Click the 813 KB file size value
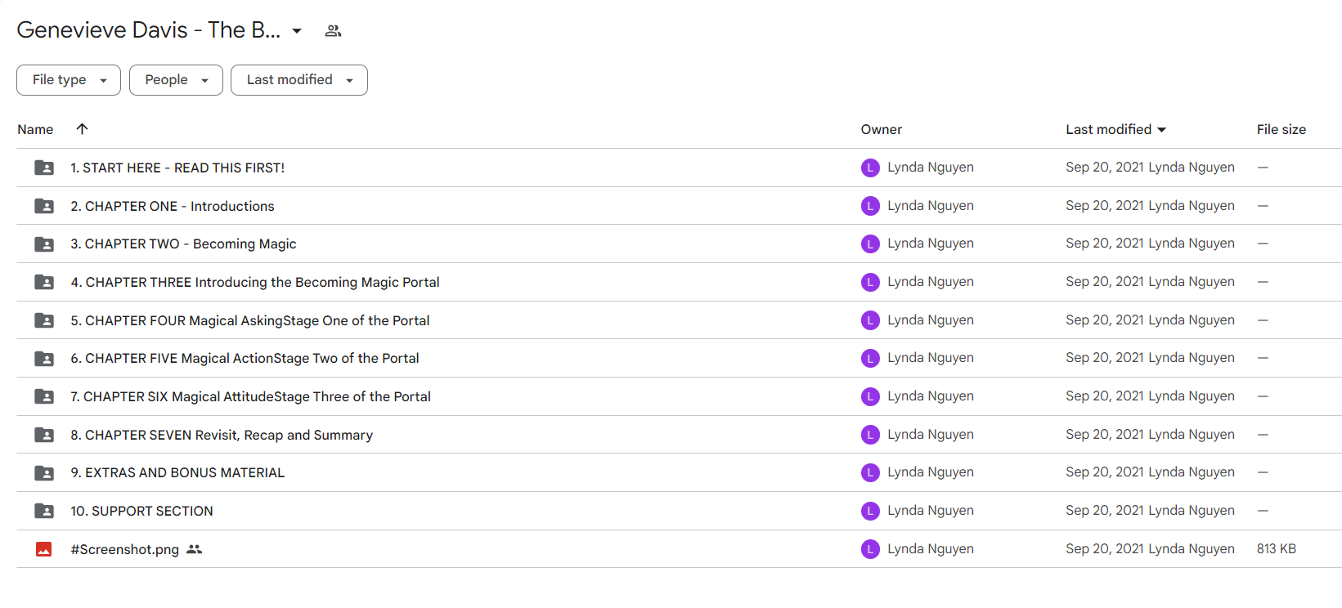Screen dimensions: 1342x608 pos(1277,549)
